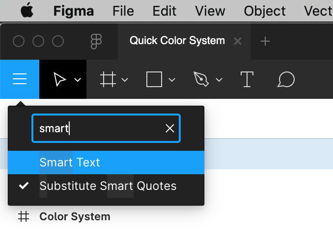The image size is (333, 233).
Task: Expand the Pen tool options chevron
Action: coord(219,80)
